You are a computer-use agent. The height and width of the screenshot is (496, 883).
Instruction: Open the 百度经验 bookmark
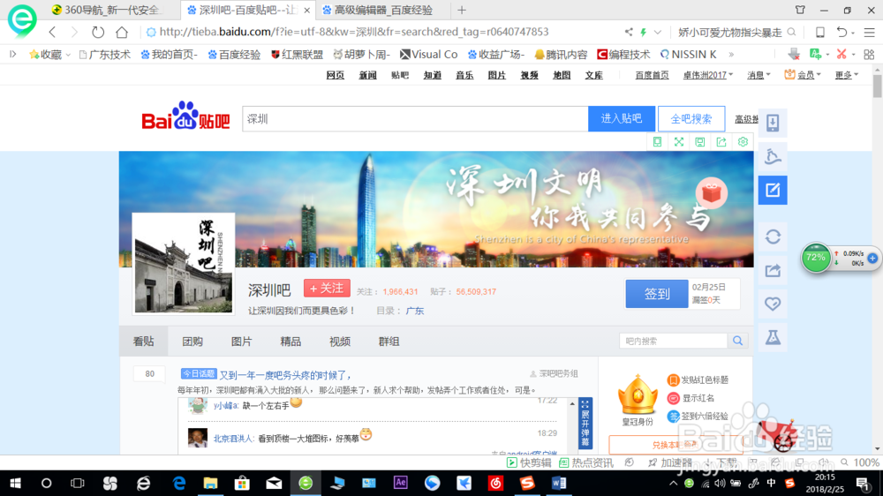tap(234, 55)
